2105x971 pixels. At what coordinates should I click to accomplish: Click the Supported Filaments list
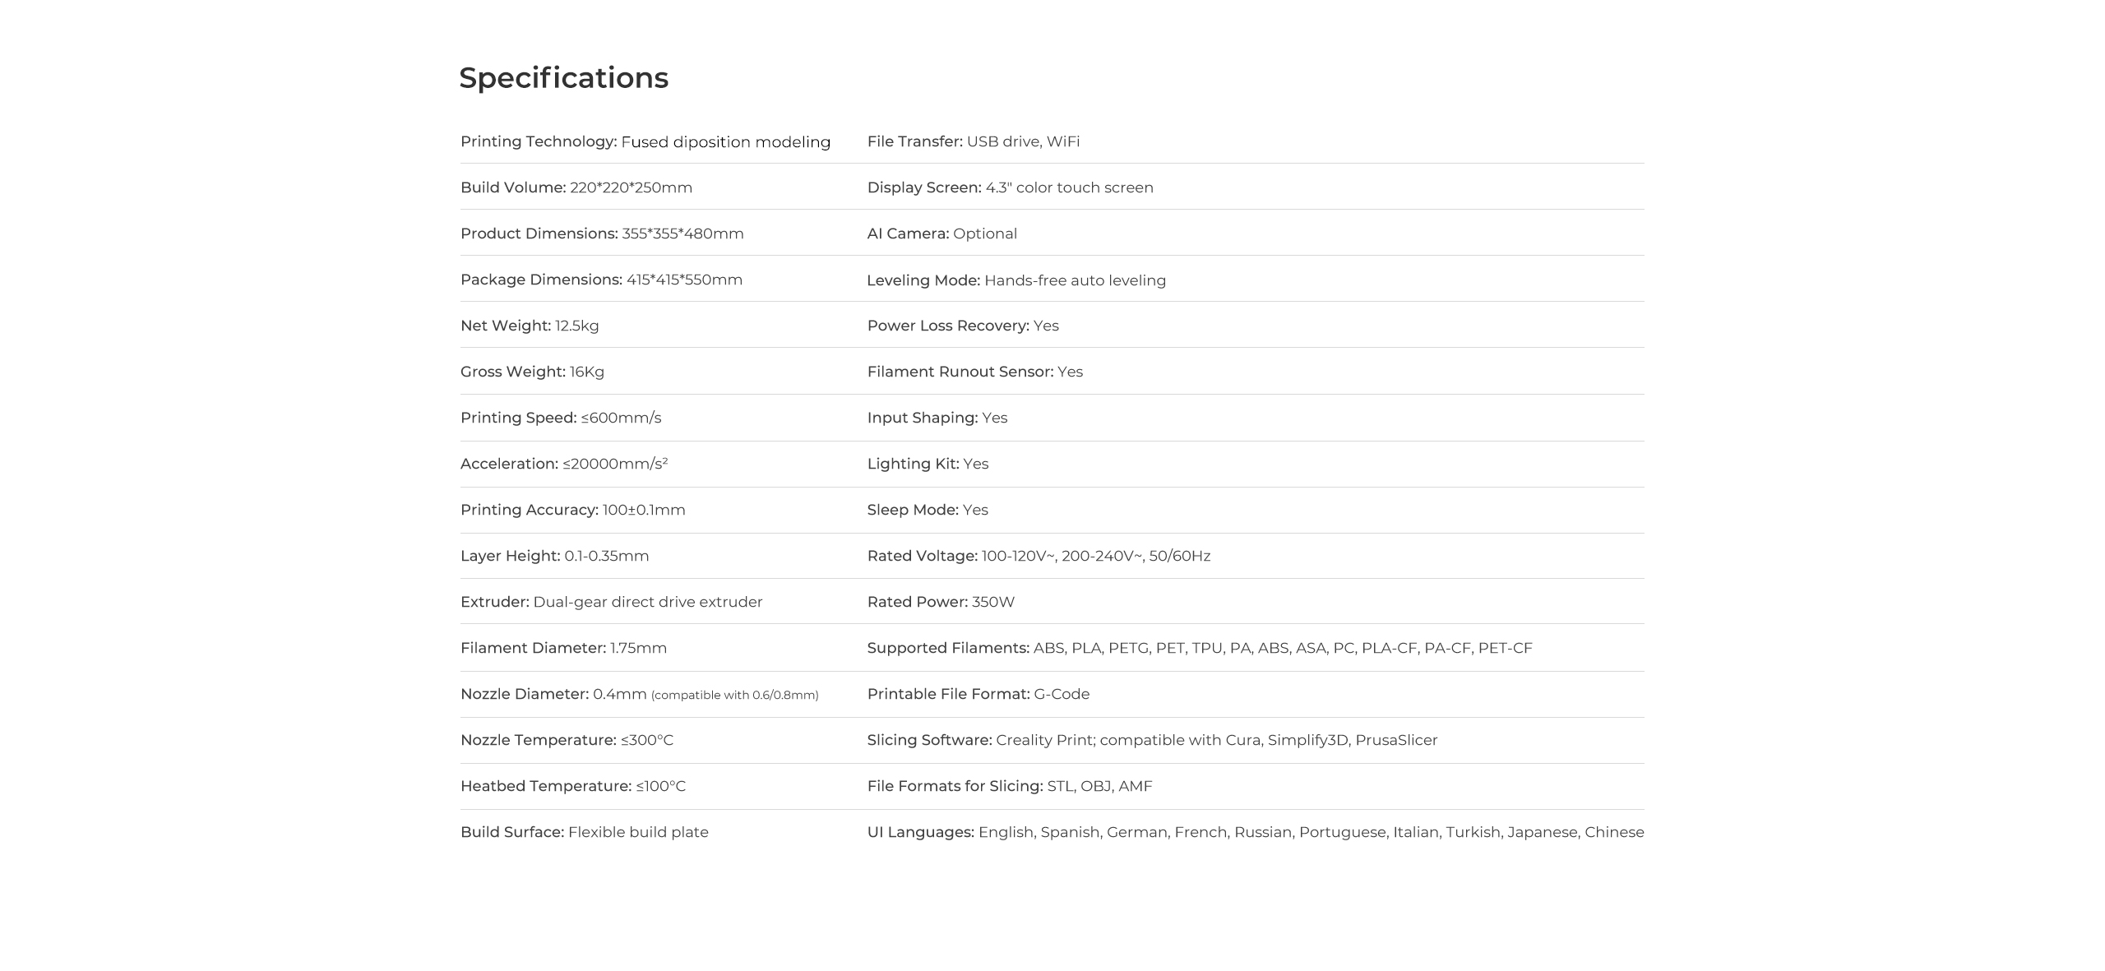coord(1199,648)
